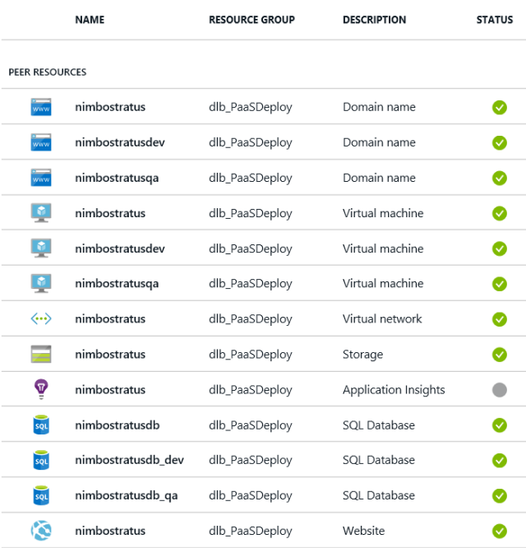Sort by the NAME column header
The height and width of the screenshot is (548, 526).
[x=90, y=20]
